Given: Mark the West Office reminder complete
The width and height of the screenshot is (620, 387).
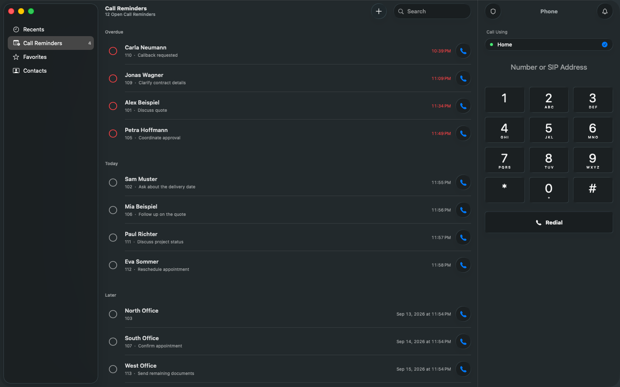Looking at the screenshot, I should 113,369.
